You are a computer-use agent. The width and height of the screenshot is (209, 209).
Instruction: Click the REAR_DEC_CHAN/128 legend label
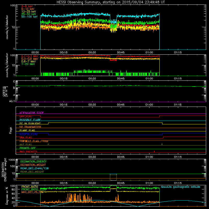pyautogui.click(x=34, y=168)
